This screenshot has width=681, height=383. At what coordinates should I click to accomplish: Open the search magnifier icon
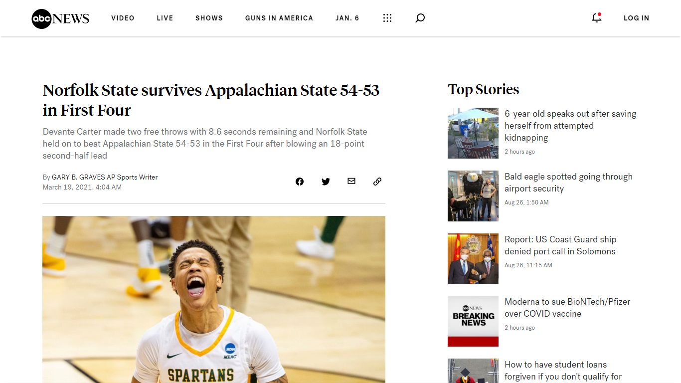point(420,18)
